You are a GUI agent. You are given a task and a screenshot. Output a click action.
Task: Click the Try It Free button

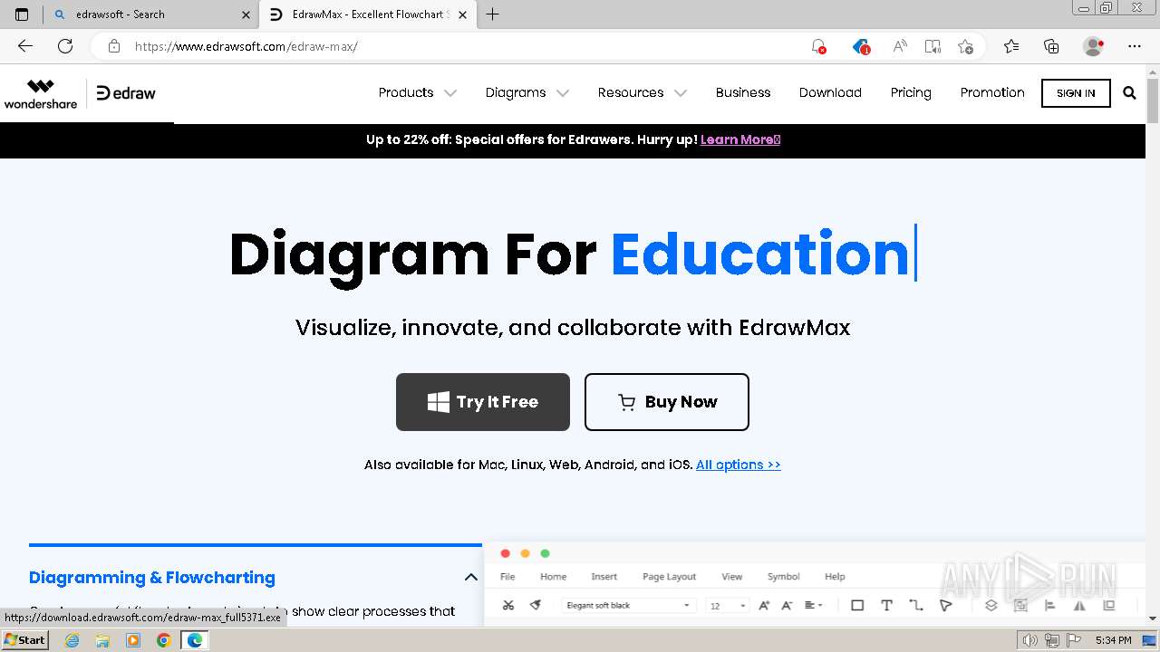point(483,402)
